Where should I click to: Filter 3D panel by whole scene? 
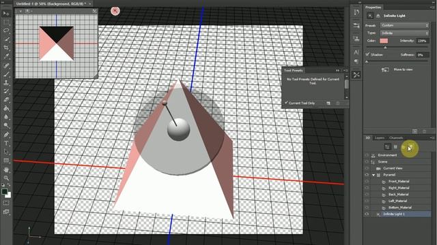click(387, 147)
